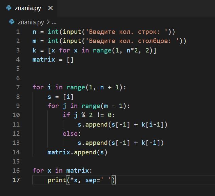This screenshot has height=196, width=215.
Task: Click the input call on line 2
Action: pos(72,41)
